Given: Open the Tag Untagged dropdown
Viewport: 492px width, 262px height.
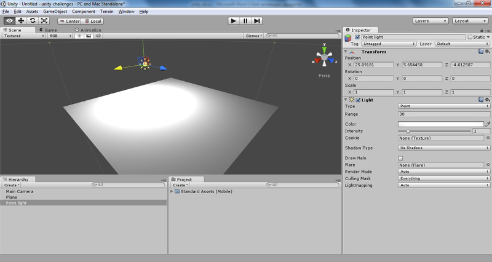Looking at the screenshot, I should pyautogui.click(x=389, y=44).
